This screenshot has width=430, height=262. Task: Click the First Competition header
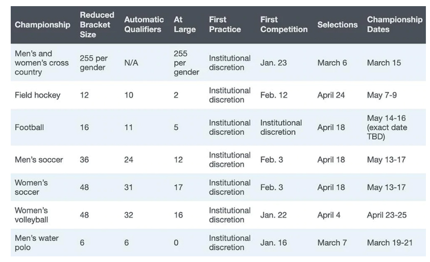[x=284, y=25]
